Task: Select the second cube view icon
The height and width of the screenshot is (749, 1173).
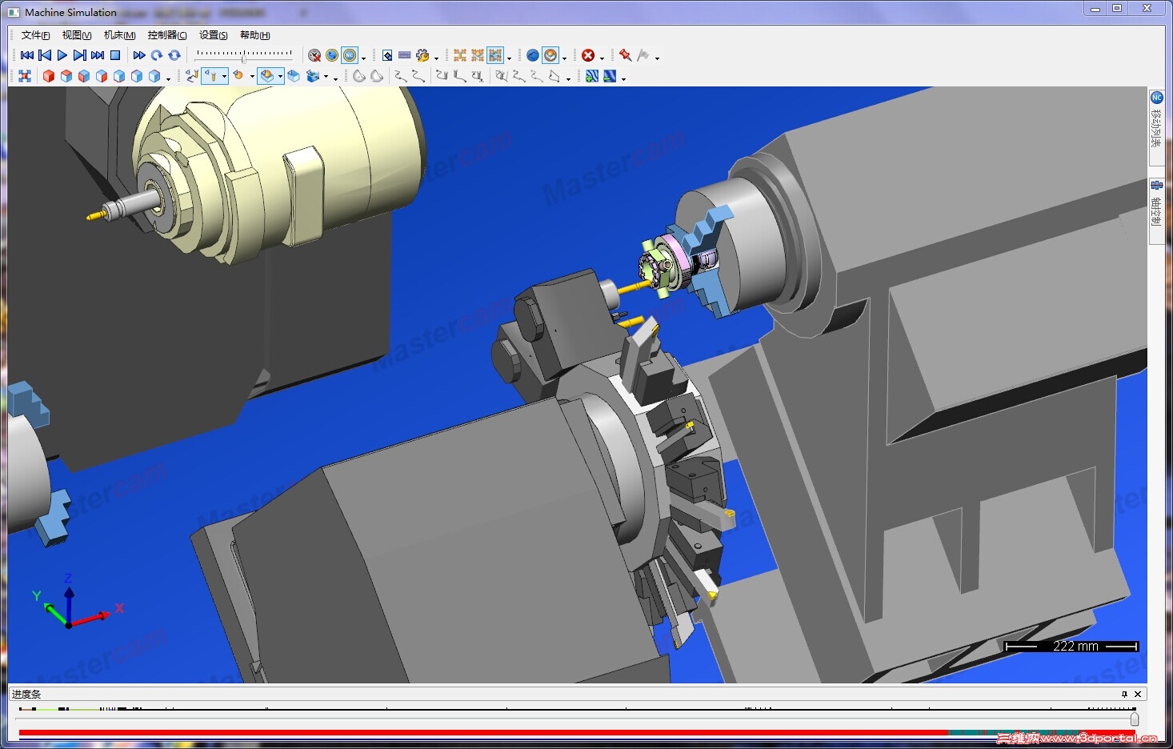Action: click(x=66, y=76)
